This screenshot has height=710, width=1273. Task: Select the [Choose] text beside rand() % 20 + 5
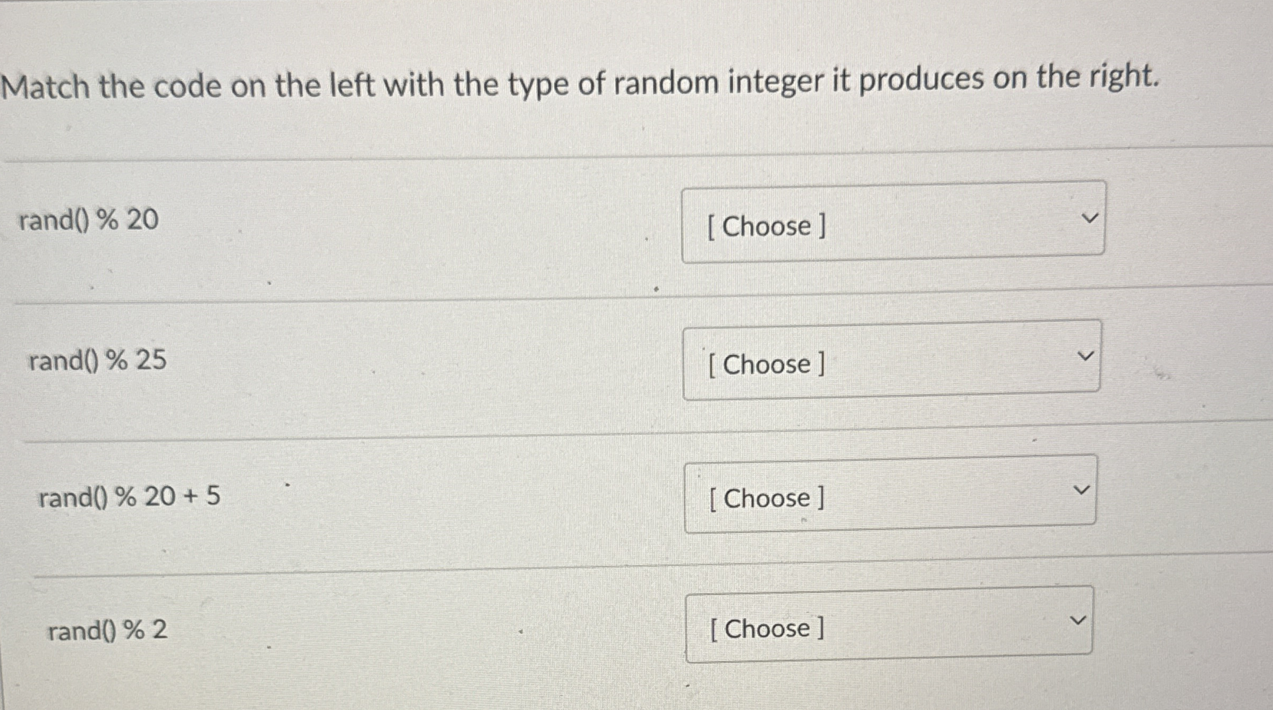tap(767, 498)
